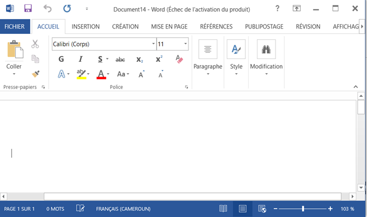Toggle italic formatting with I button

click(x=81, y=59)
